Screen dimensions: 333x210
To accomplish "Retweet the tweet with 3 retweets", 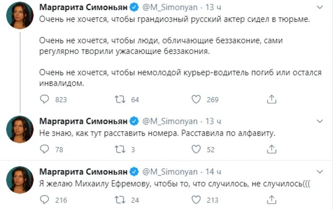I will tap(119, 150).
